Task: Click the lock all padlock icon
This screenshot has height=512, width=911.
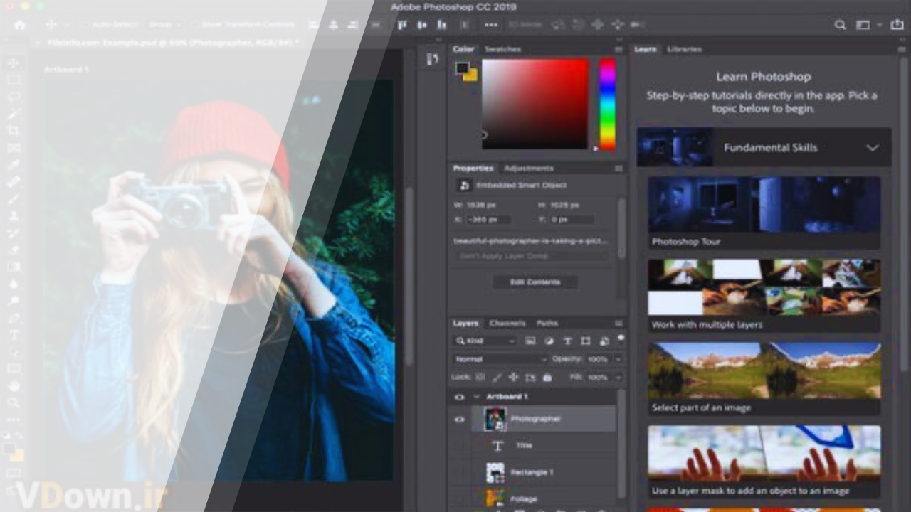Action: pyautogui.click(x=547, y=377)
